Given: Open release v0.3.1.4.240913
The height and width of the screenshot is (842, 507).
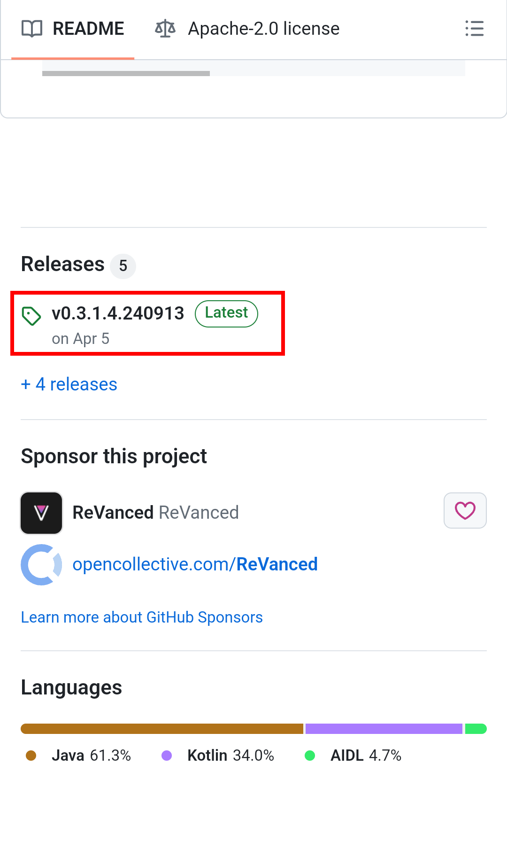Looking at the screenshot, I should [x=118, y=313].
